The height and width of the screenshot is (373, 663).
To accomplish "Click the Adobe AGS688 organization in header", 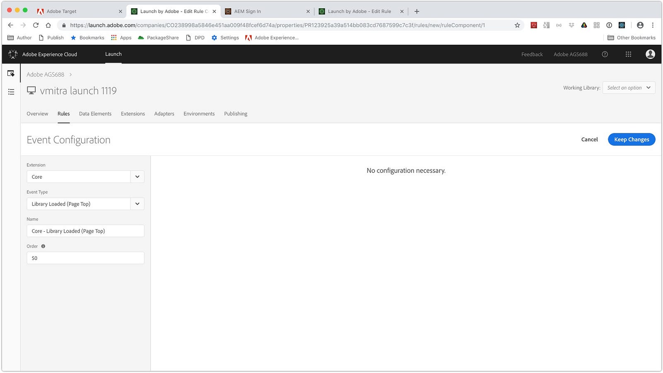I will click(570, 54).
